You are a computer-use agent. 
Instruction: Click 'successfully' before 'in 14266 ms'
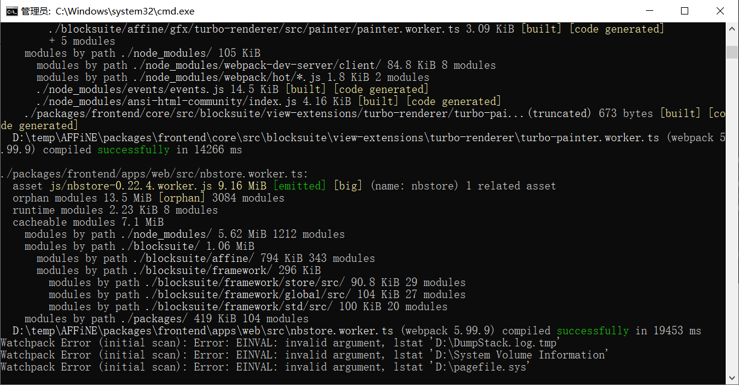click(x=134, y=150)
